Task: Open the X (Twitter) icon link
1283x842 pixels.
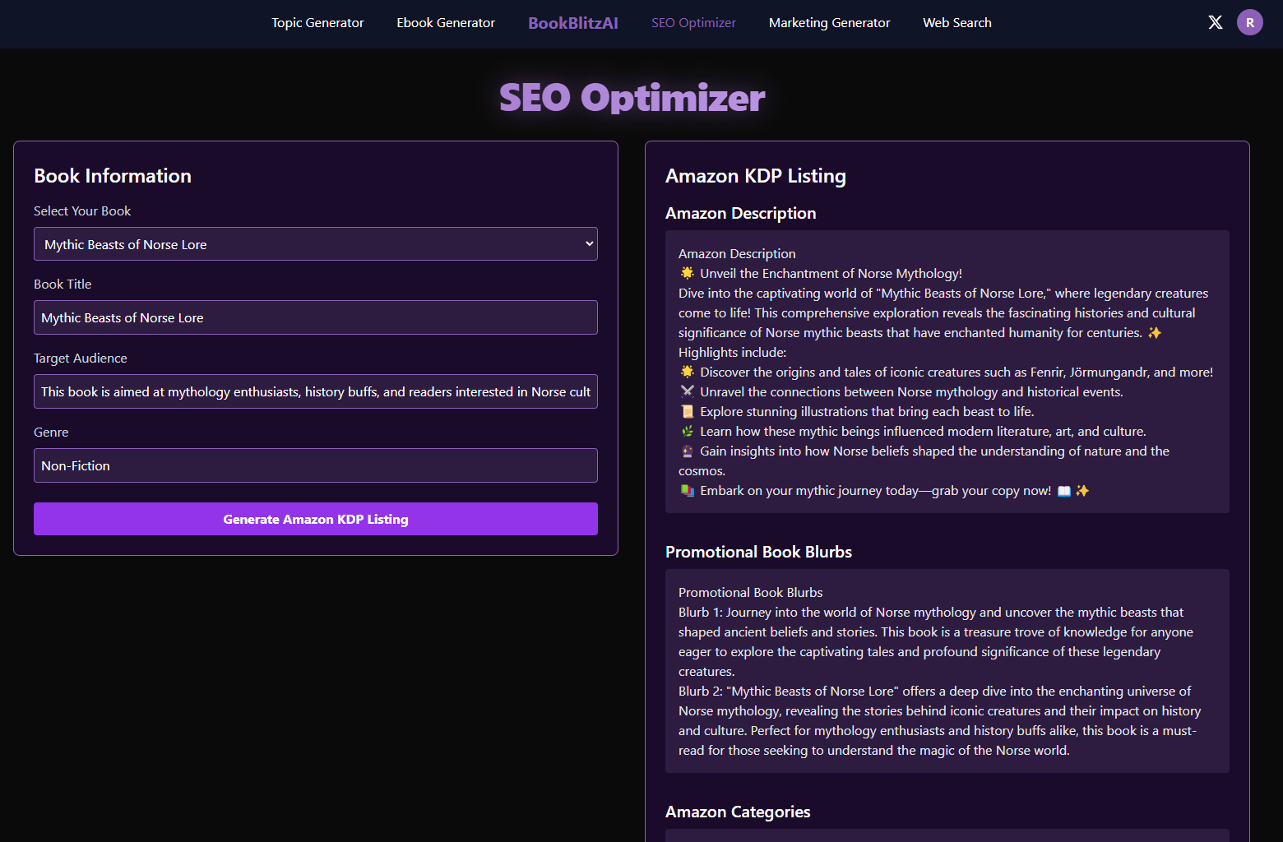Action: click(1215, 22)
